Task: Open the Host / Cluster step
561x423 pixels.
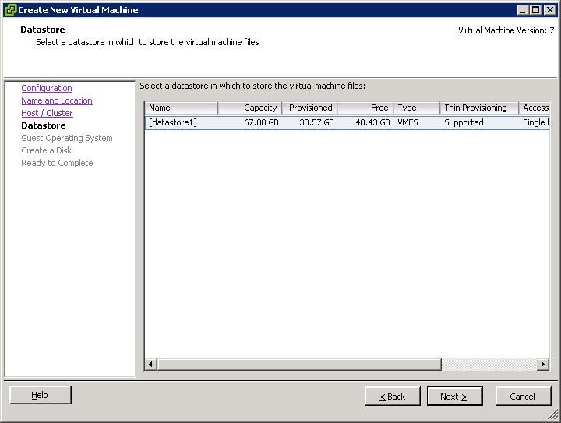Action: (x=47, y=113)
